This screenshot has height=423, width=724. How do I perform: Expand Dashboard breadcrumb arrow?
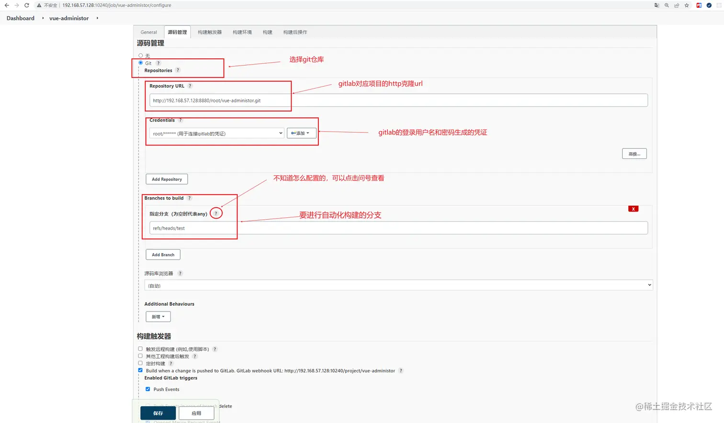pyautogui.click(x=43, y=18)
